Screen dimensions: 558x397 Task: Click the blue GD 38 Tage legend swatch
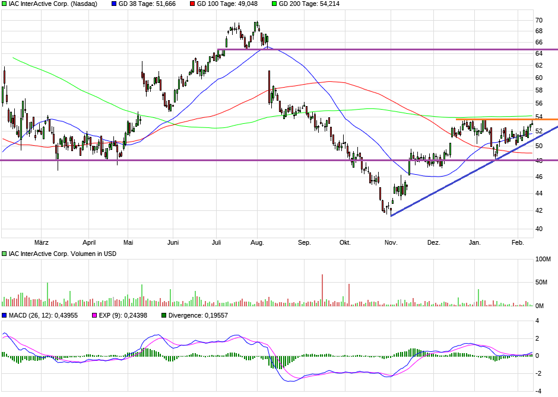coord(114,4)
